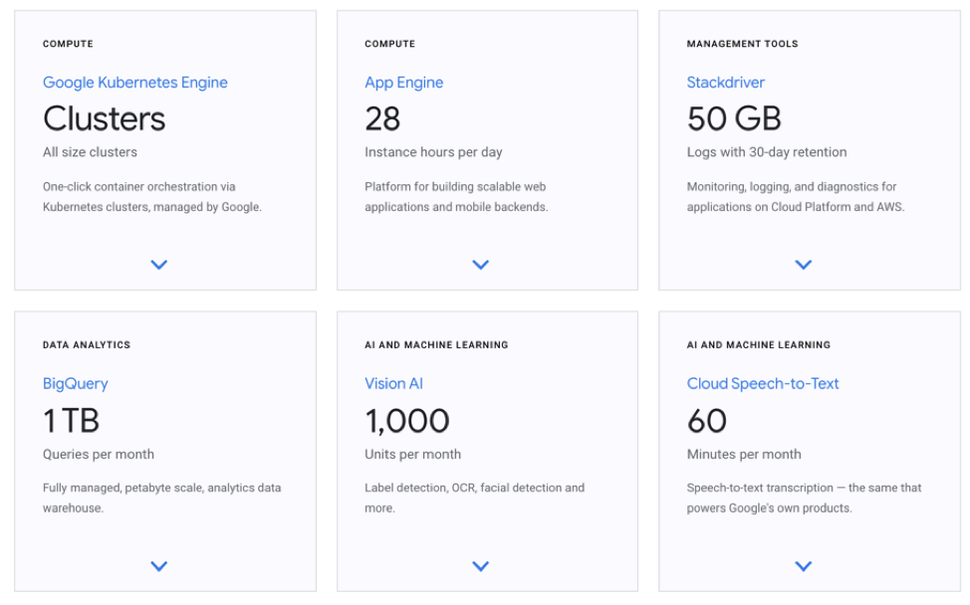Expand the Stackdriver card chevron
Image resolution: width=970 pixels, height=605 pixels.
pyautogui.click(x=804, y=265)
